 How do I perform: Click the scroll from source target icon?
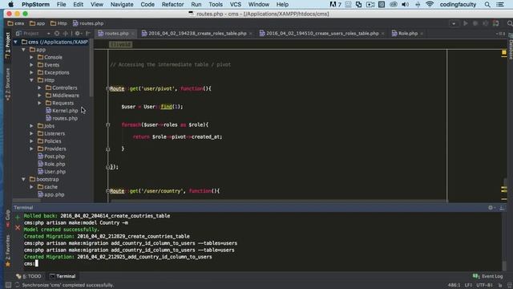pyautogui.click(x=57, y=34)
